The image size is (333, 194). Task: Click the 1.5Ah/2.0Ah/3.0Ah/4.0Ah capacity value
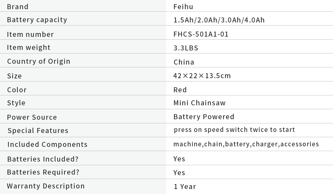(x=219, y=20)
